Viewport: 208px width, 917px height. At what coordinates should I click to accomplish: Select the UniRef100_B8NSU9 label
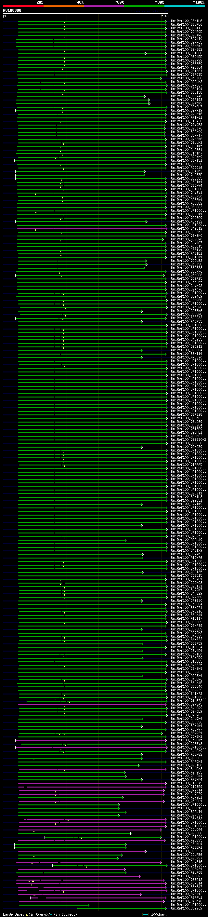click(187, 629)
